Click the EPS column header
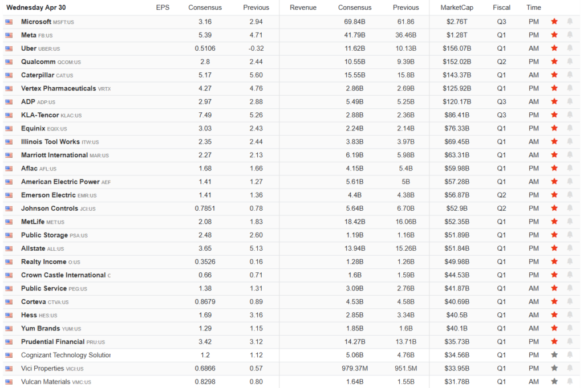The height and width of the screenshot is (388, 584). 163,7
